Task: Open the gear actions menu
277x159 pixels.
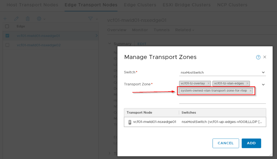Action: 41,19
